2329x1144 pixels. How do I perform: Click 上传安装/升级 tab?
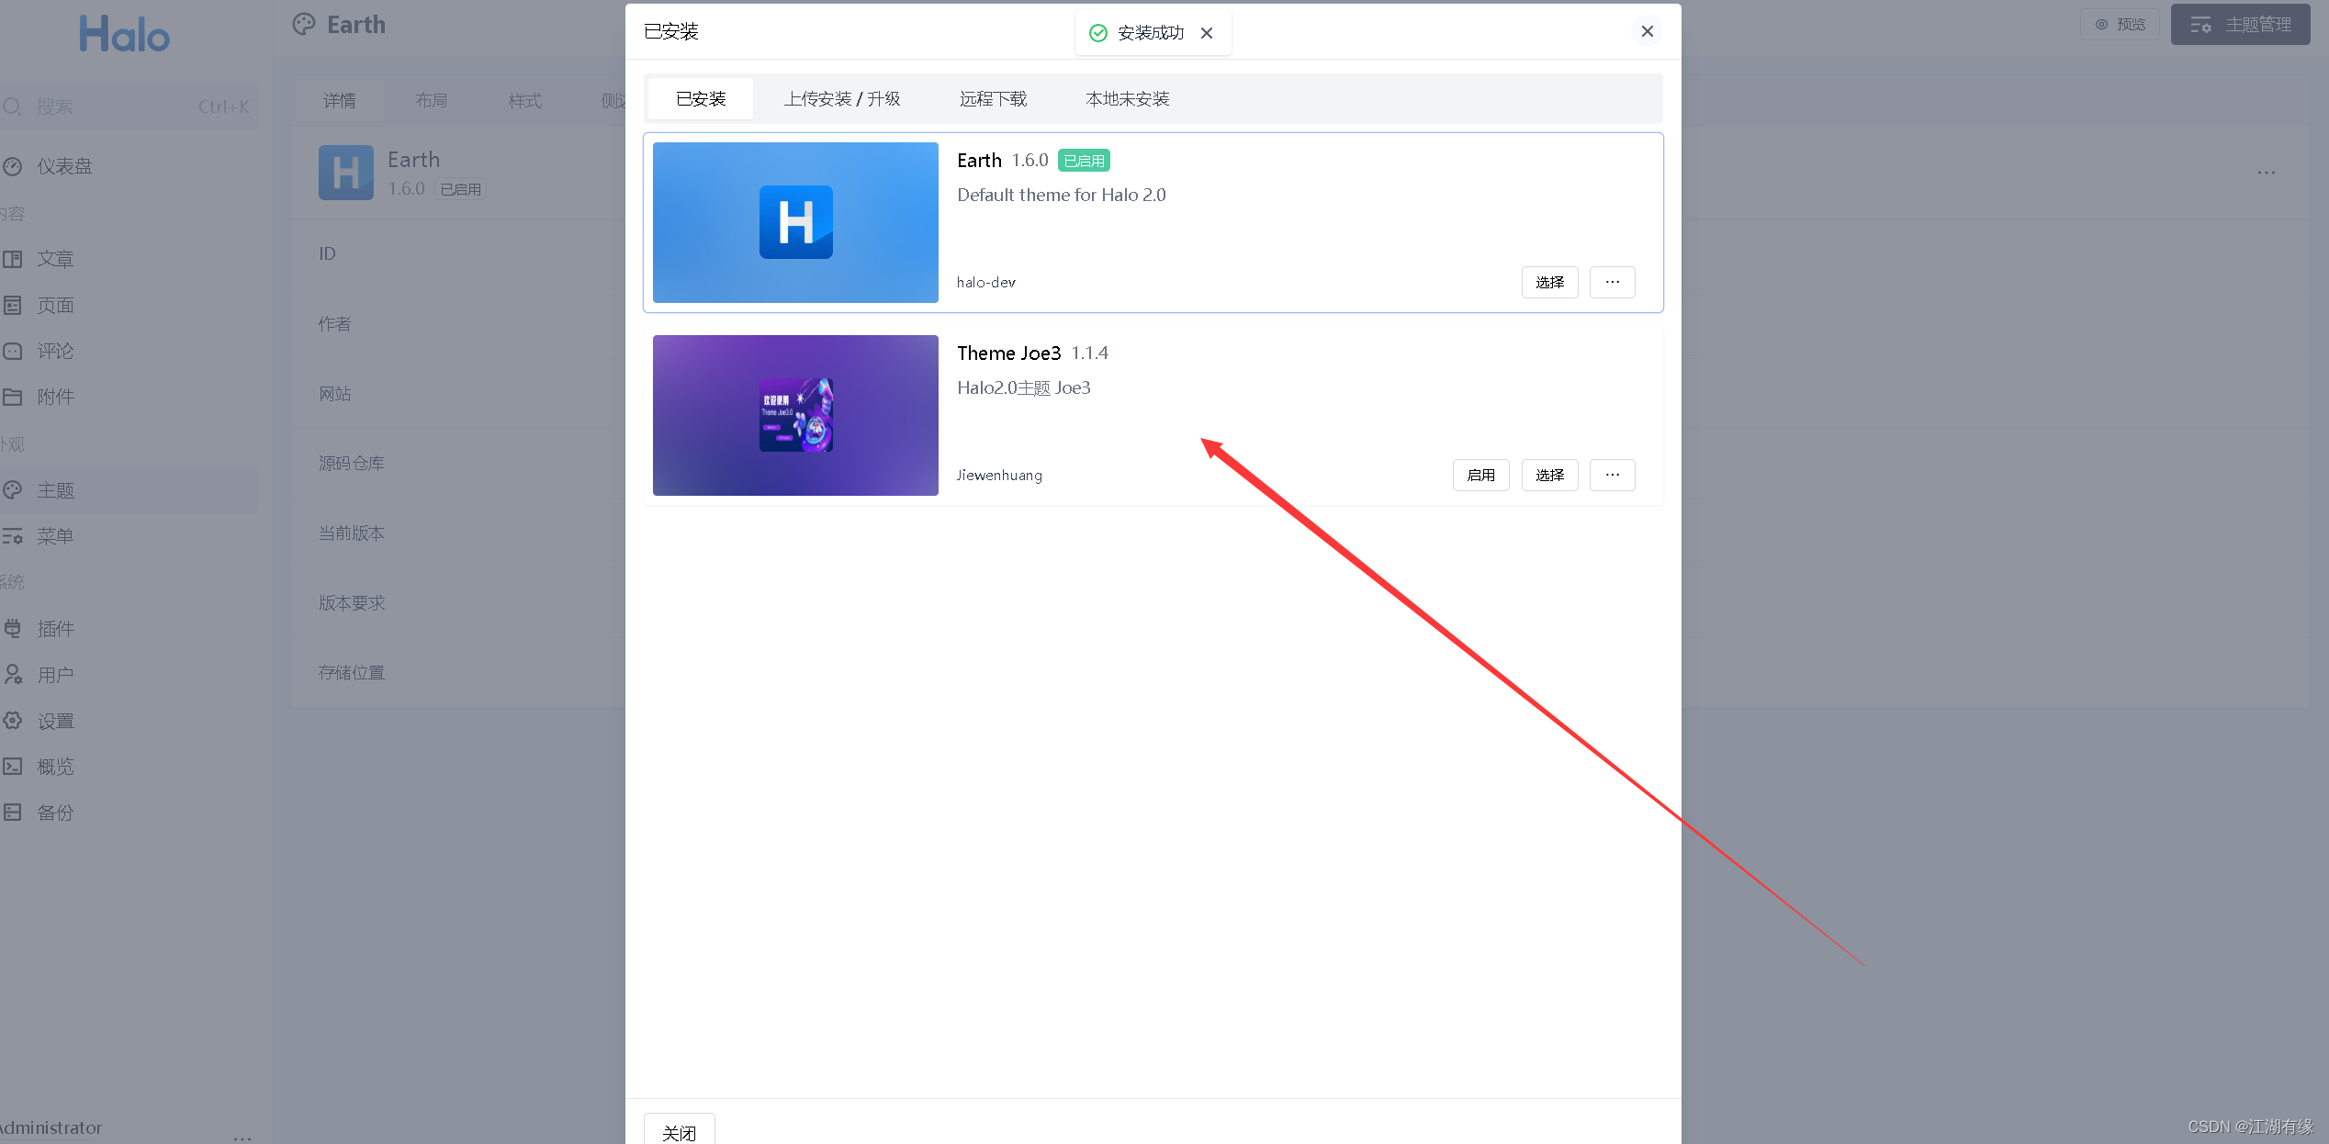coord(842,98)
